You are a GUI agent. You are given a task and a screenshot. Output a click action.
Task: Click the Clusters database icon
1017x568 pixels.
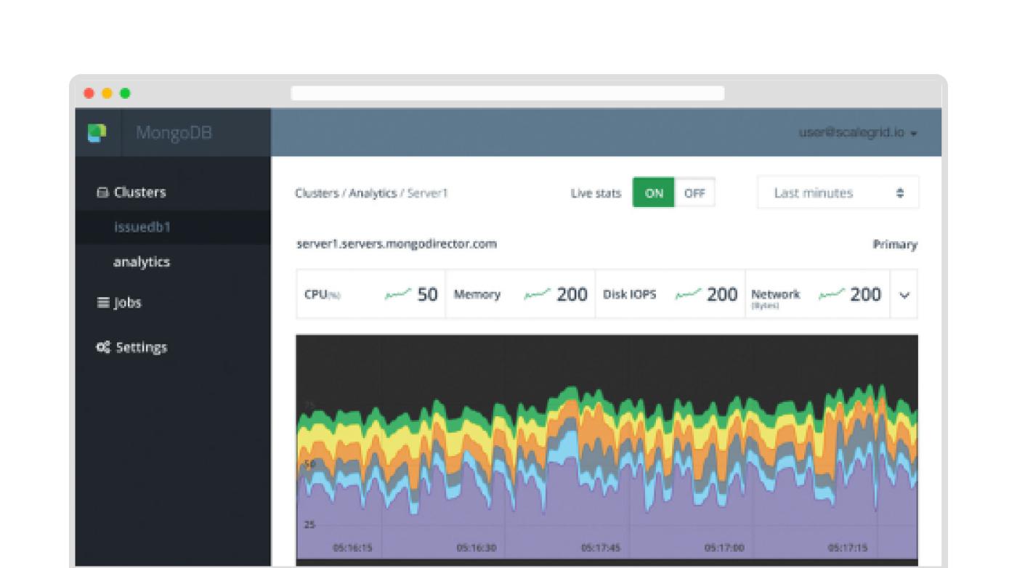click(x=102, y=192)
